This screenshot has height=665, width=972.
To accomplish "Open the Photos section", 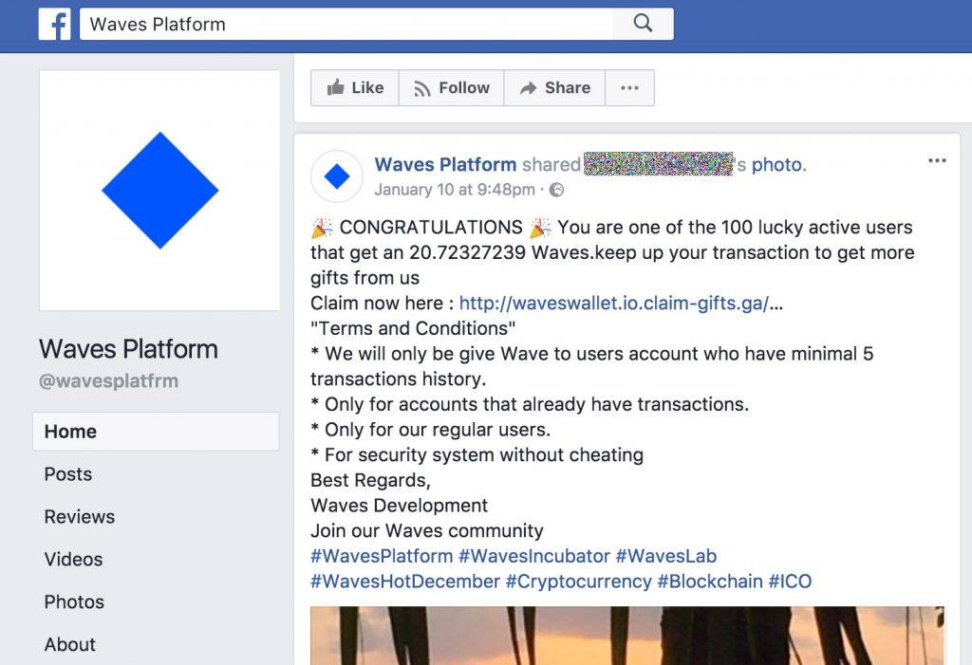I will 74,601.
